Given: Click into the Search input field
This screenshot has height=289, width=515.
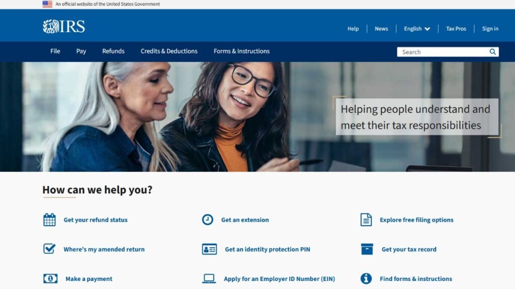Looking at the screenshot, I should [443, 52].
